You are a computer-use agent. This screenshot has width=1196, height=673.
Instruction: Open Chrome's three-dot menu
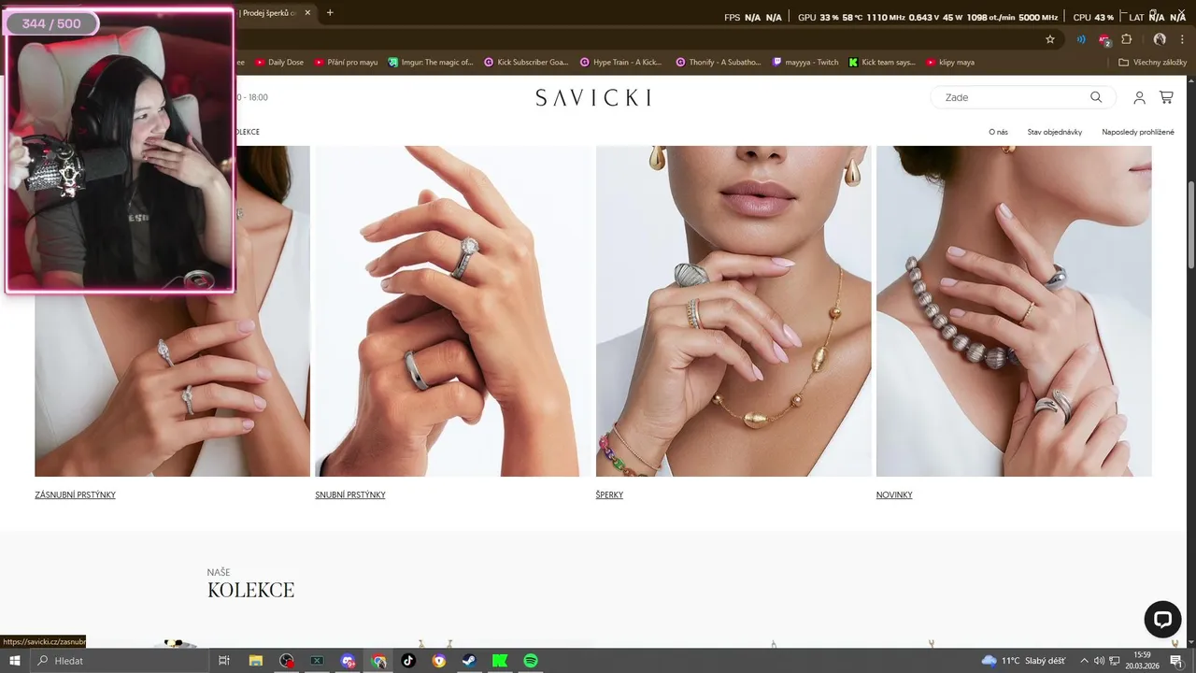coord(1182,39)
